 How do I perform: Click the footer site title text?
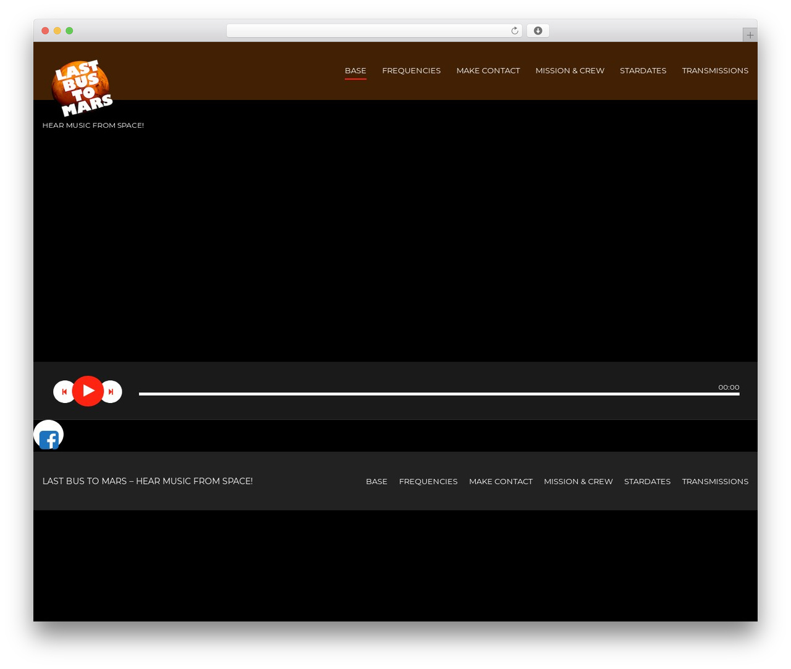[147, 481]
